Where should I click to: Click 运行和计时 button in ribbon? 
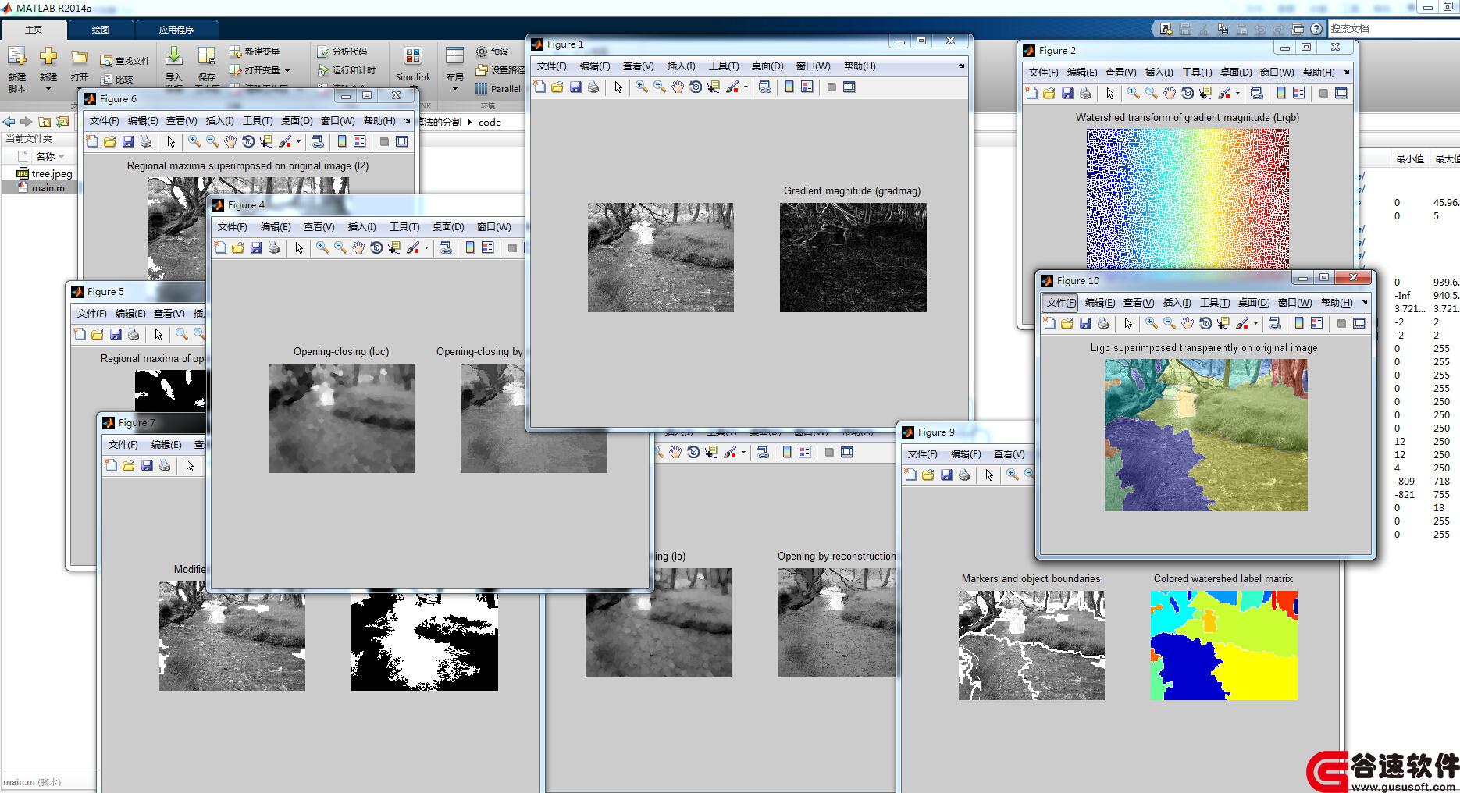[347, 70]
